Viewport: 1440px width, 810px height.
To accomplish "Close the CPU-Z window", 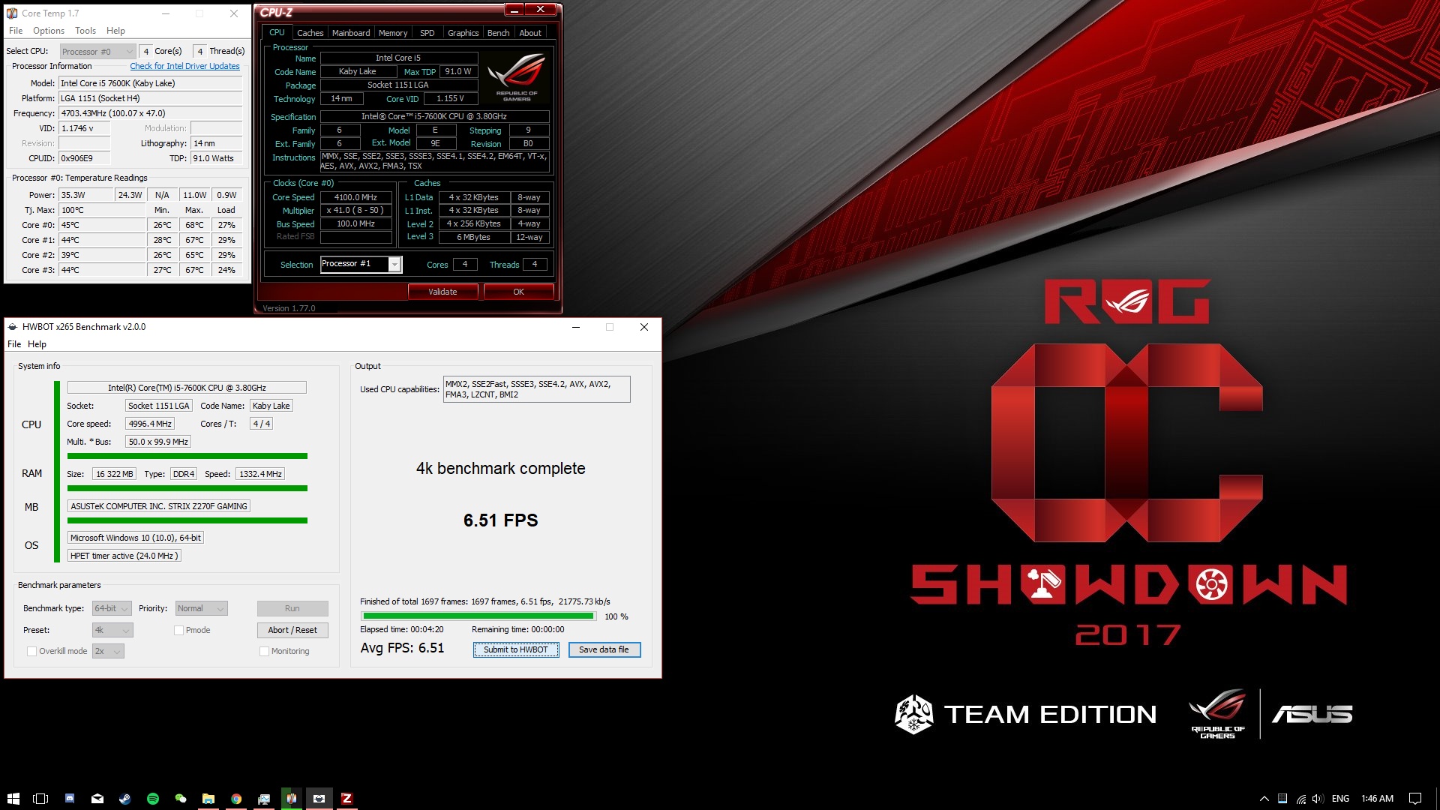I will (540, 9).
